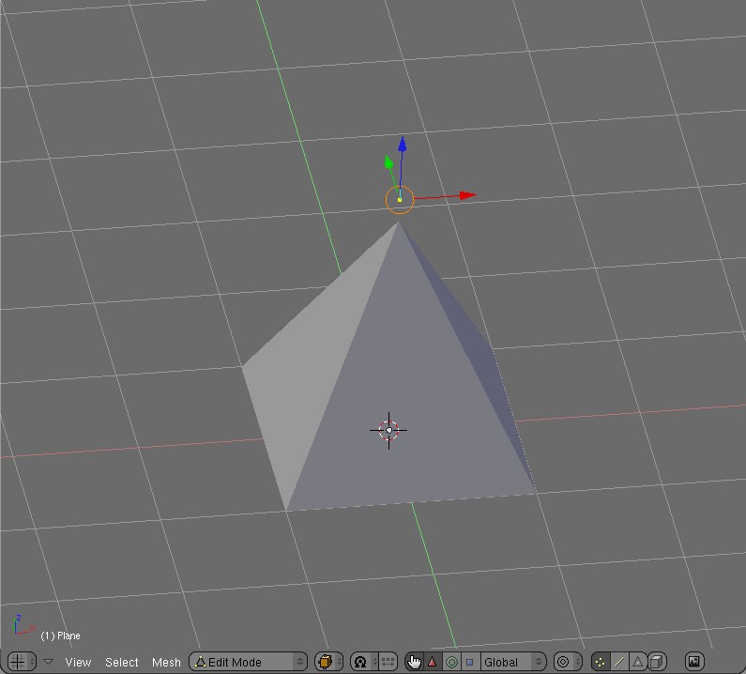Collapse the header menus triangle
Viewport: 746px width, 674px height.
tap(48, 662)
